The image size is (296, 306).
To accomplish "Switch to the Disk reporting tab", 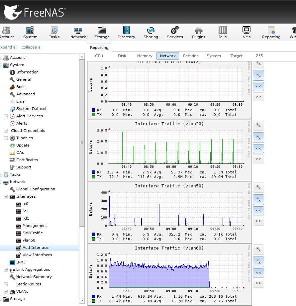I will point(122,56).
